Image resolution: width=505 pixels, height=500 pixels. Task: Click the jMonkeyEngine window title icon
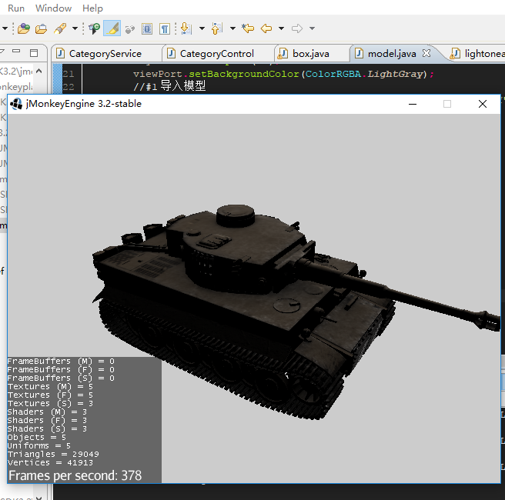[x=16, y=104]
